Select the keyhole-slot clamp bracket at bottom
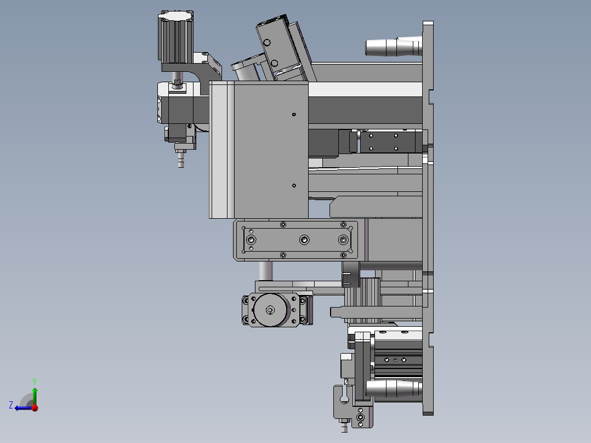 click(343, 402)
